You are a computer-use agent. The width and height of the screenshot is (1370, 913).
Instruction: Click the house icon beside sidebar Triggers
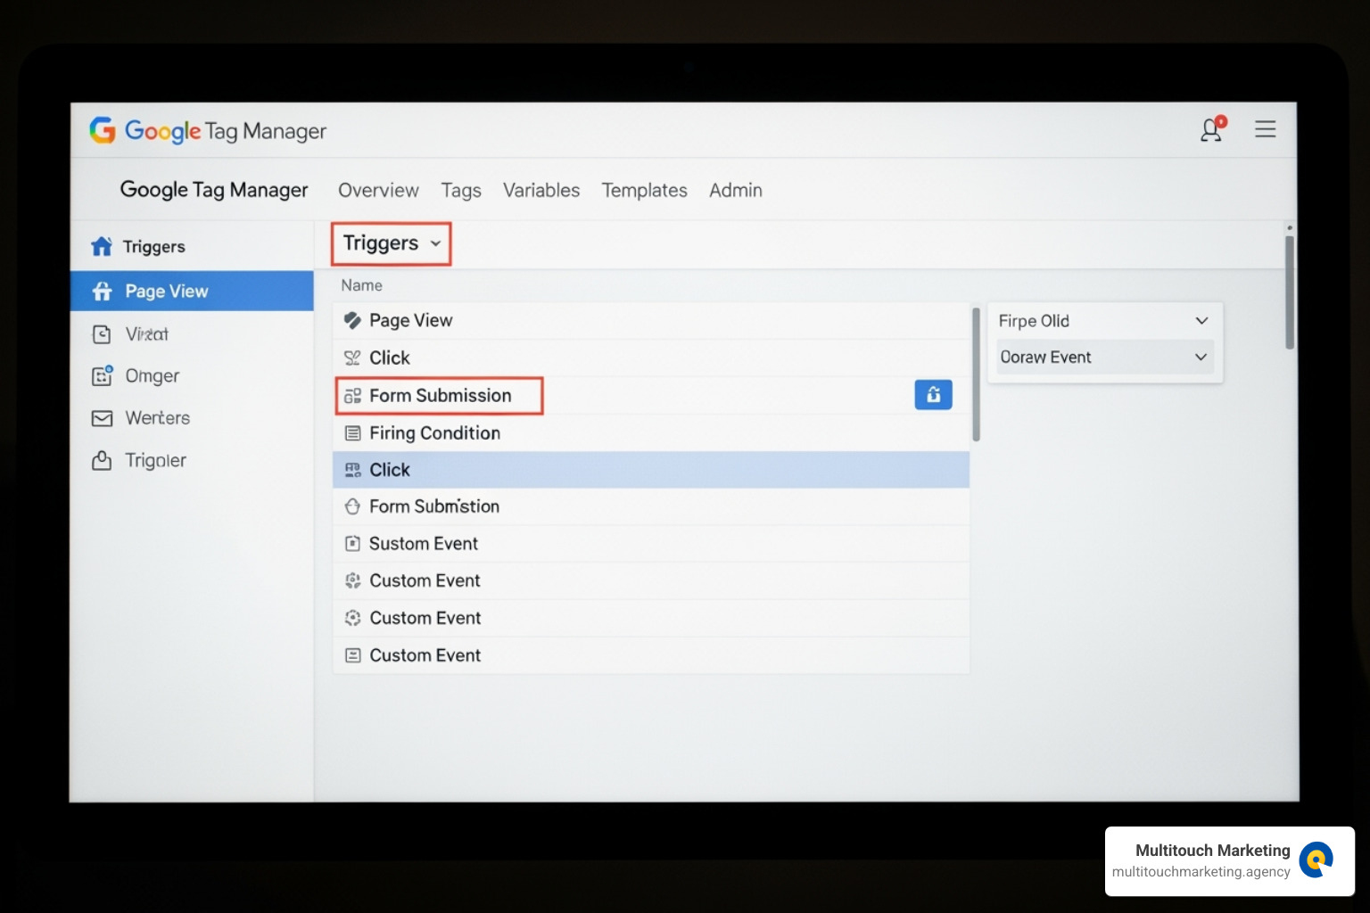click(x=102, y=247)
